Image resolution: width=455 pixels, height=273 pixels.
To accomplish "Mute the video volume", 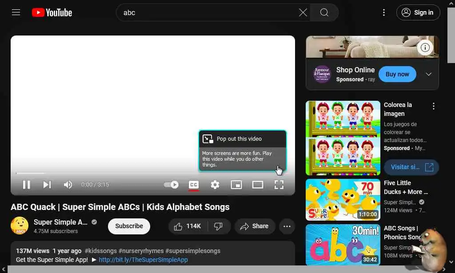I will [68, 185].
